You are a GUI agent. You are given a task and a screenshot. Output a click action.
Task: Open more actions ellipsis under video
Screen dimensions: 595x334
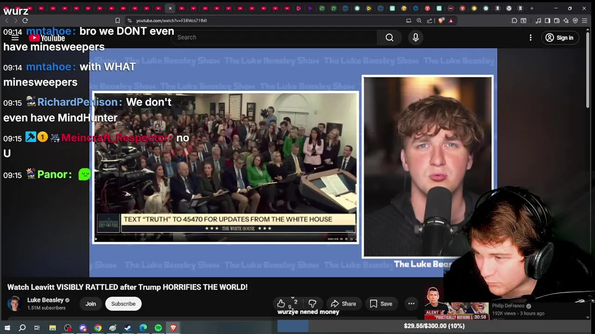[411, 304]
